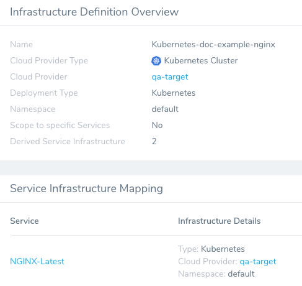Click the Cloud Provider Type label
Screen dimensions: 302x286
coord(49,61)
